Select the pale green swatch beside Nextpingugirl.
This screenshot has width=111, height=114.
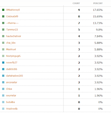[x=3, y=56]
